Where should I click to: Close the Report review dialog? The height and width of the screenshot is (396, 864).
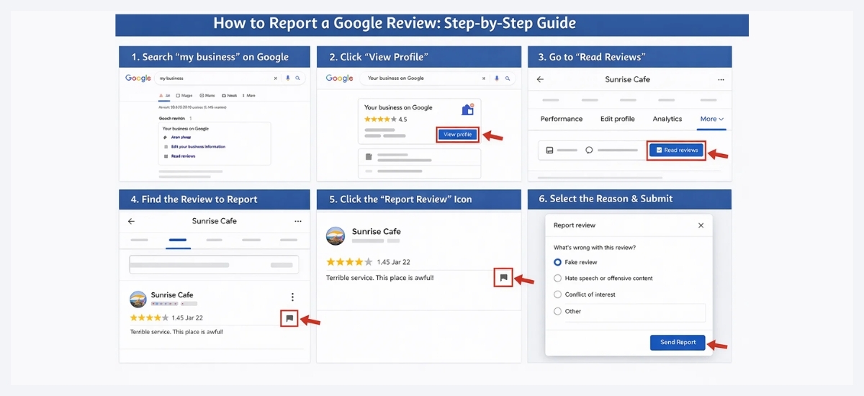(701, 225)
